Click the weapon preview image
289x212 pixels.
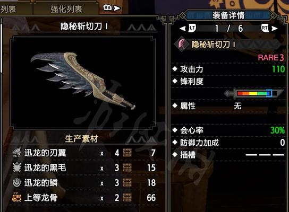82,82
